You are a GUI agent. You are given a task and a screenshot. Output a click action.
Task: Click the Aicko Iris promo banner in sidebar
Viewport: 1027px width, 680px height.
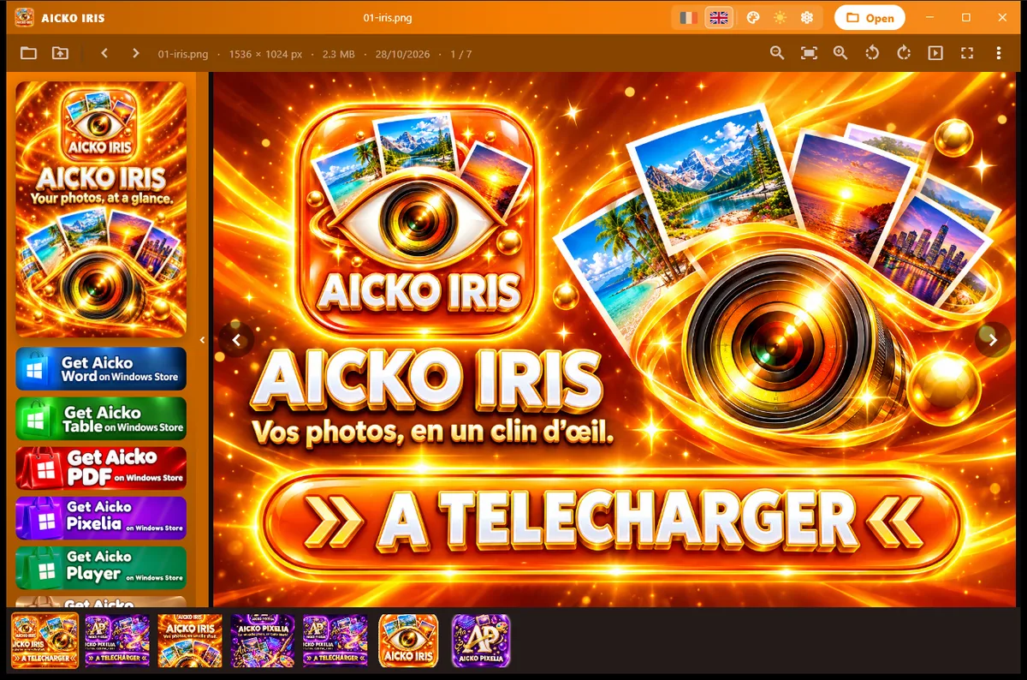click(101, 209)
